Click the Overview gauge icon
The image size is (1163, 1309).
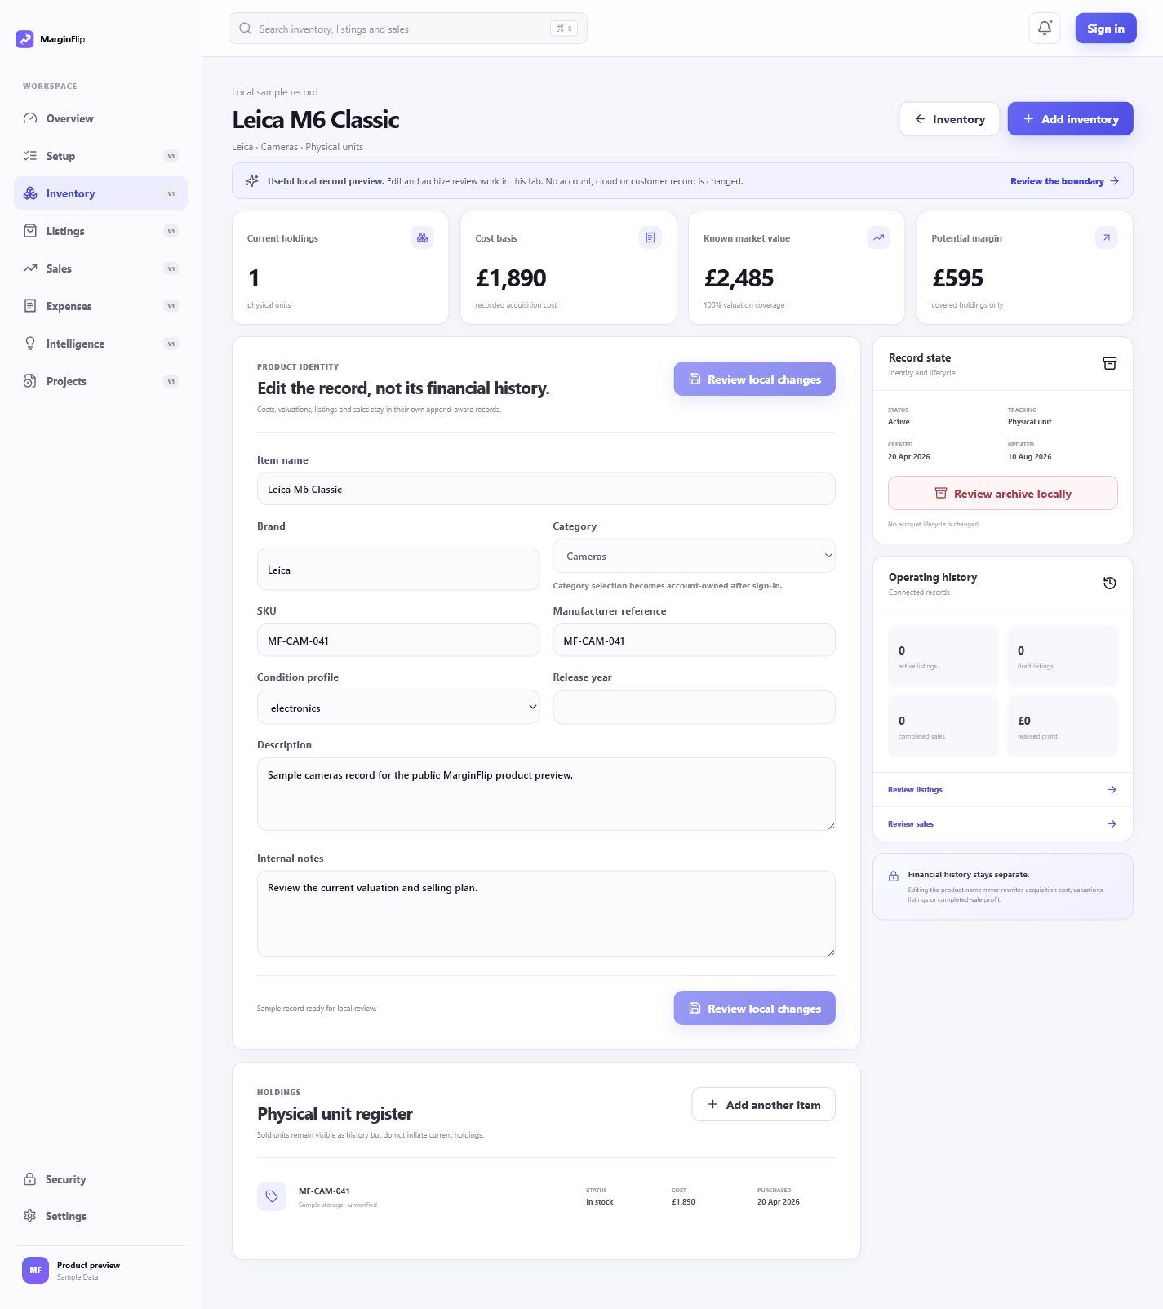click(x=30, y=118)
